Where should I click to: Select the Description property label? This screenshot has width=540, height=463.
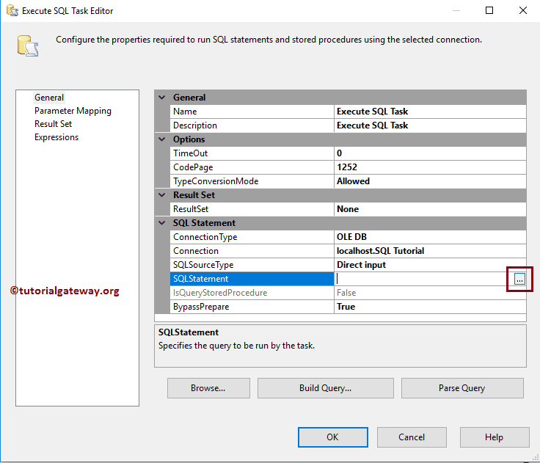click(252, 125)
